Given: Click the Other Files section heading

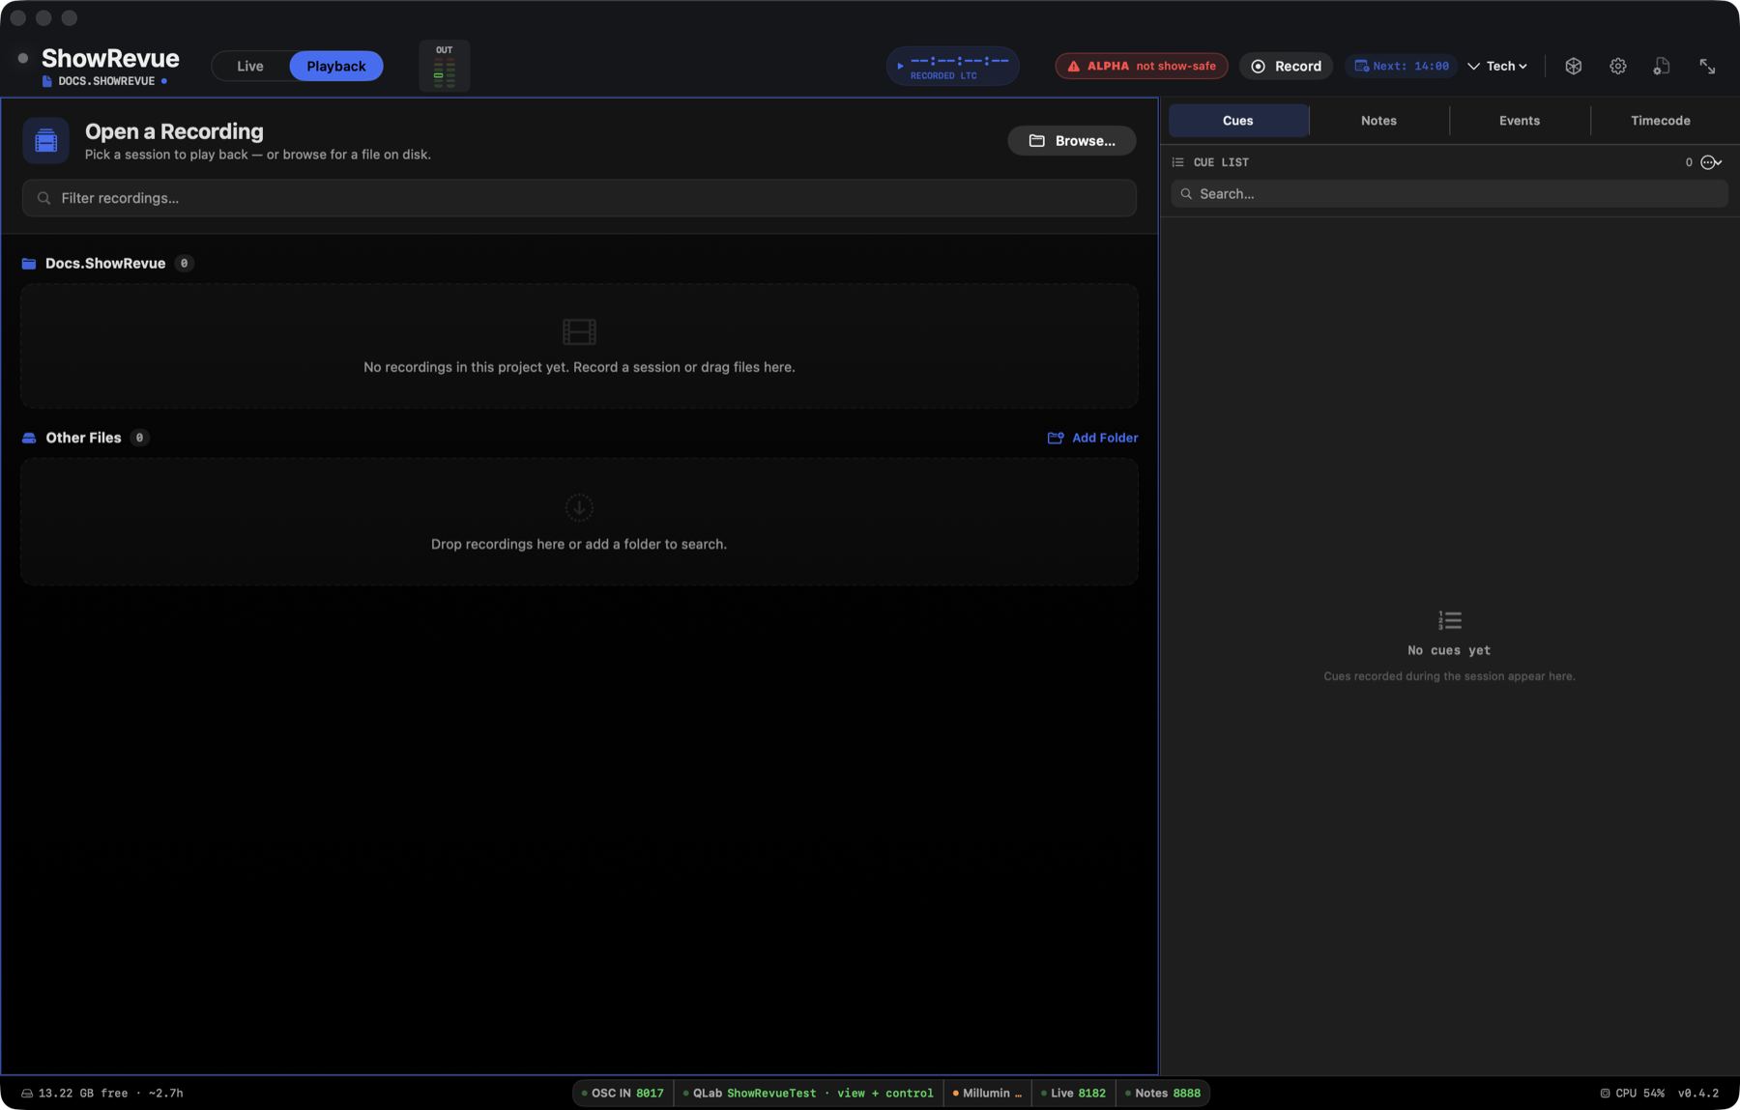Looking at the screenshot, I should [x=83, y=438].
